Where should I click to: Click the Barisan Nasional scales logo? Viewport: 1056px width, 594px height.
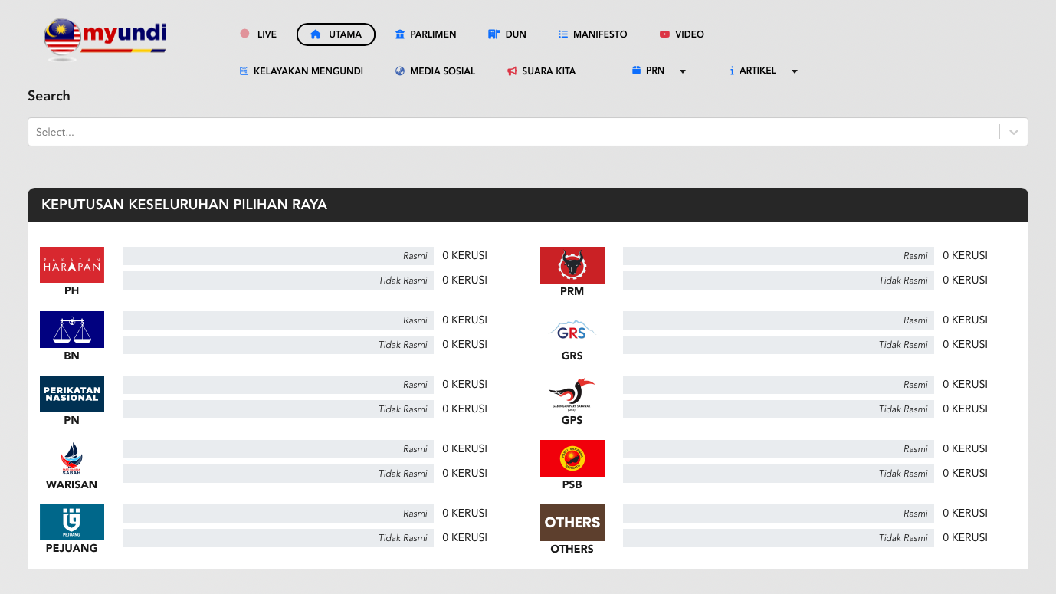pyautogui.click(x=71, y=329)
